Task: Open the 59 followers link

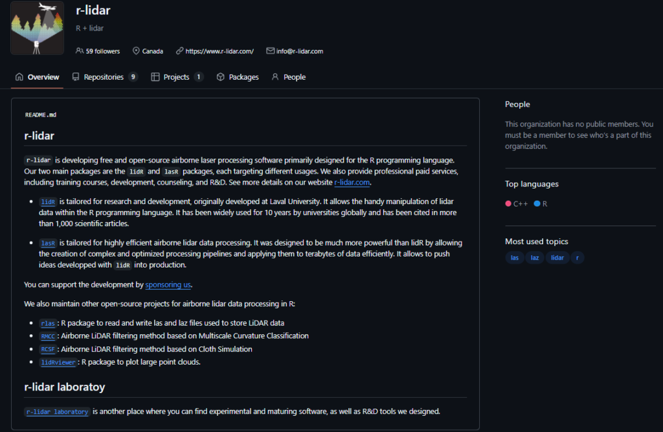Action: 102,51
